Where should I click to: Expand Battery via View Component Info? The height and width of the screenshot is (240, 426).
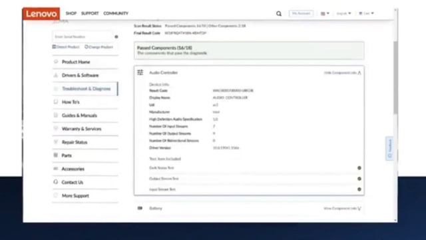pos(342,209)
